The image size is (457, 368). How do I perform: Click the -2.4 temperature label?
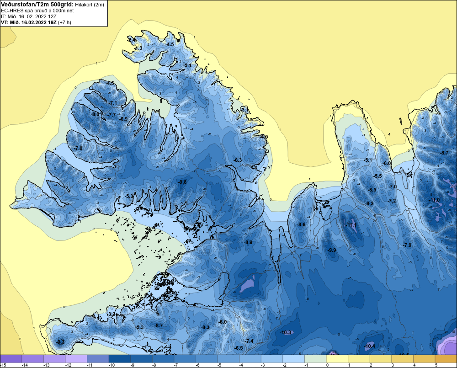[x=132, y=40]
